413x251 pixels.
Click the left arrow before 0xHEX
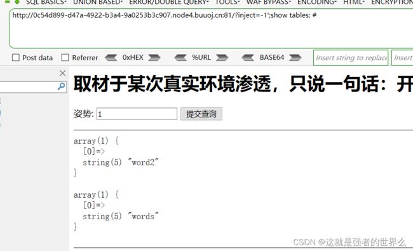tap(111, 57)
